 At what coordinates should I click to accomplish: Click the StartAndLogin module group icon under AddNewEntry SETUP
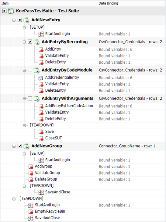(x=41, y=34)
